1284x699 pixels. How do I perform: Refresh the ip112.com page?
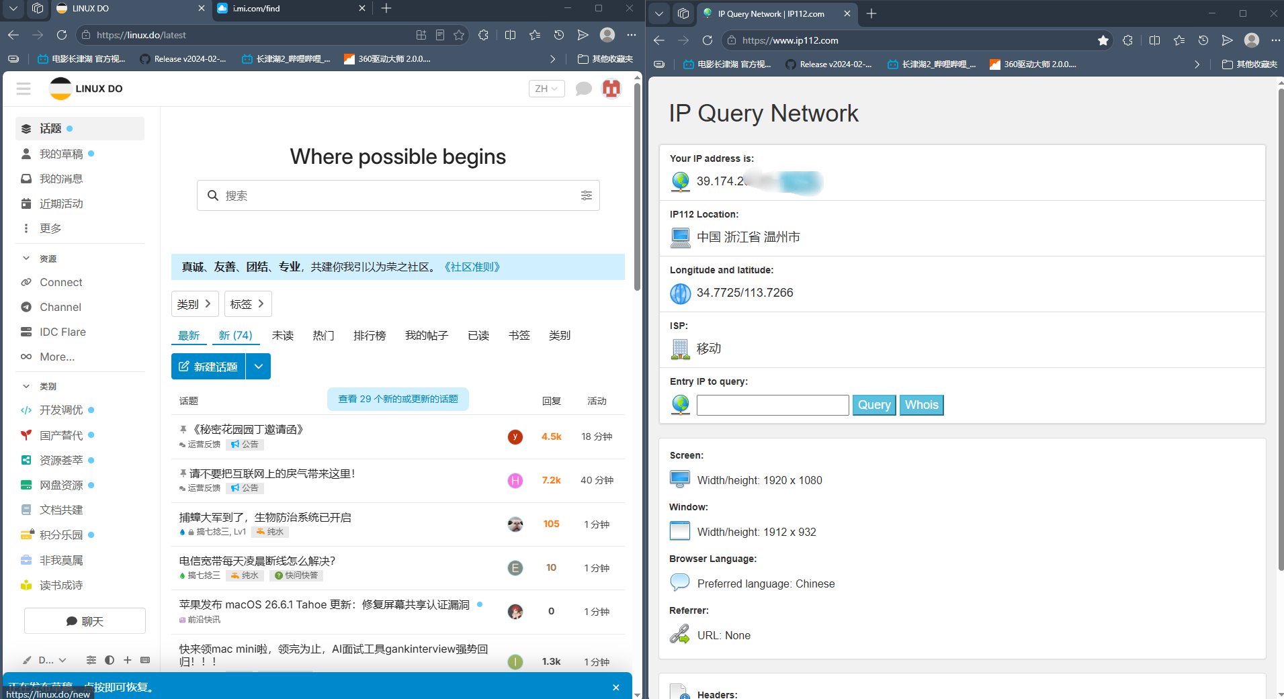(708, 40)
